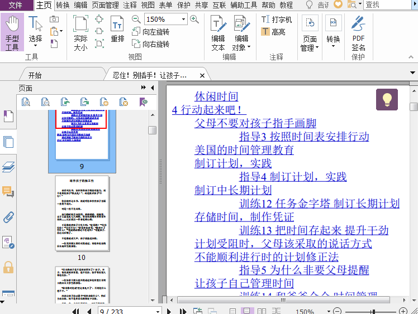Select the Highlight tool
This screenshot has height=314, width=418.
(273, 32)
